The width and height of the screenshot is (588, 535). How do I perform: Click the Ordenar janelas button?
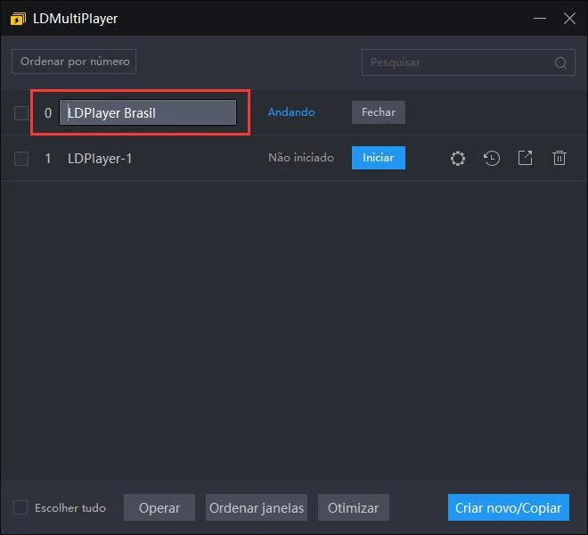[257, 507]
